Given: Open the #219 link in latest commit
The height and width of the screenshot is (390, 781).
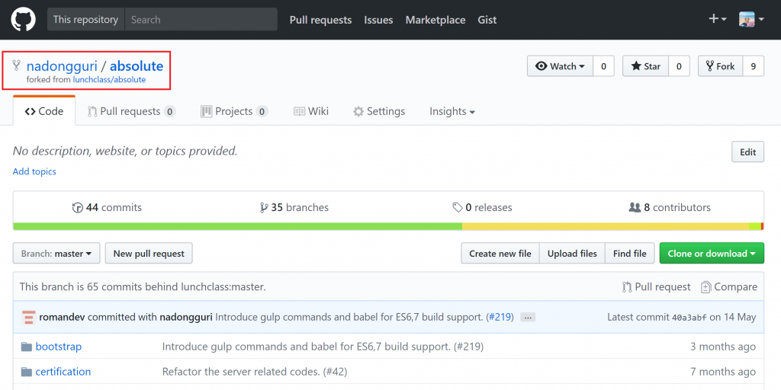Looking at the screenshot, I should (x=500, y=317).
